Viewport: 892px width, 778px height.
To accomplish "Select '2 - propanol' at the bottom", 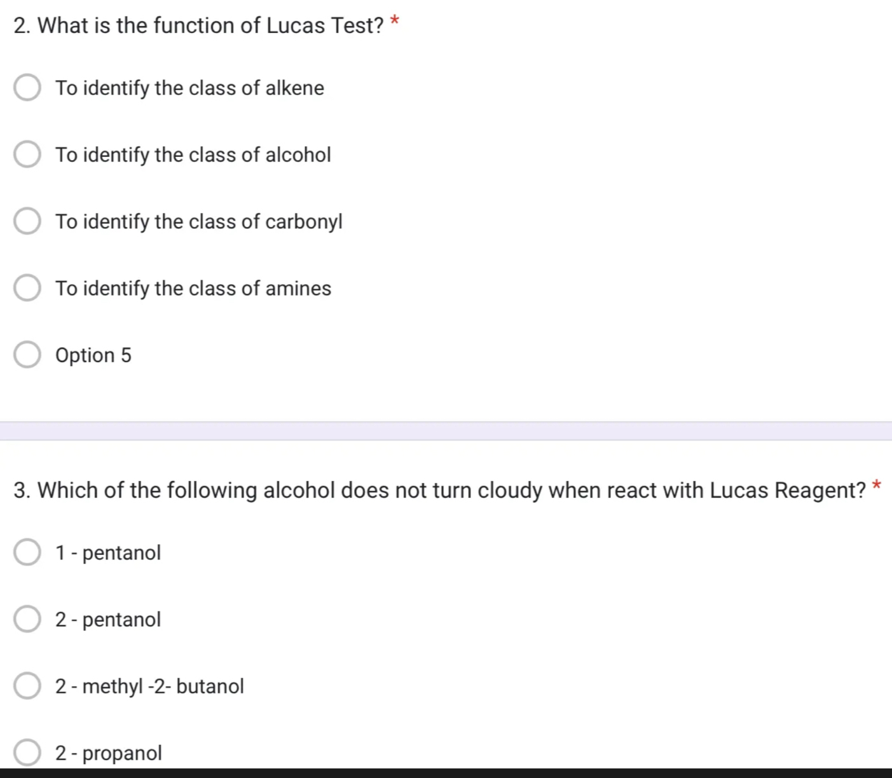I will point(27,752).
